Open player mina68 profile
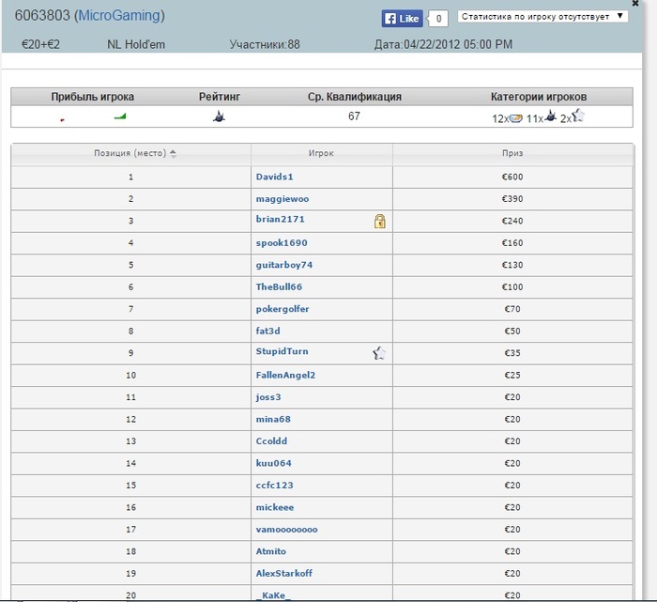The height and width of the screenshot is (602, 657). pyautogui.click(x=273, y=419)
